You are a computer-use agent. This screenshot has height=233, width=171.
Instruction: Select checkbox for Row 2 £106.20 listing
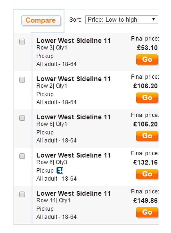(x=22, y=80)
